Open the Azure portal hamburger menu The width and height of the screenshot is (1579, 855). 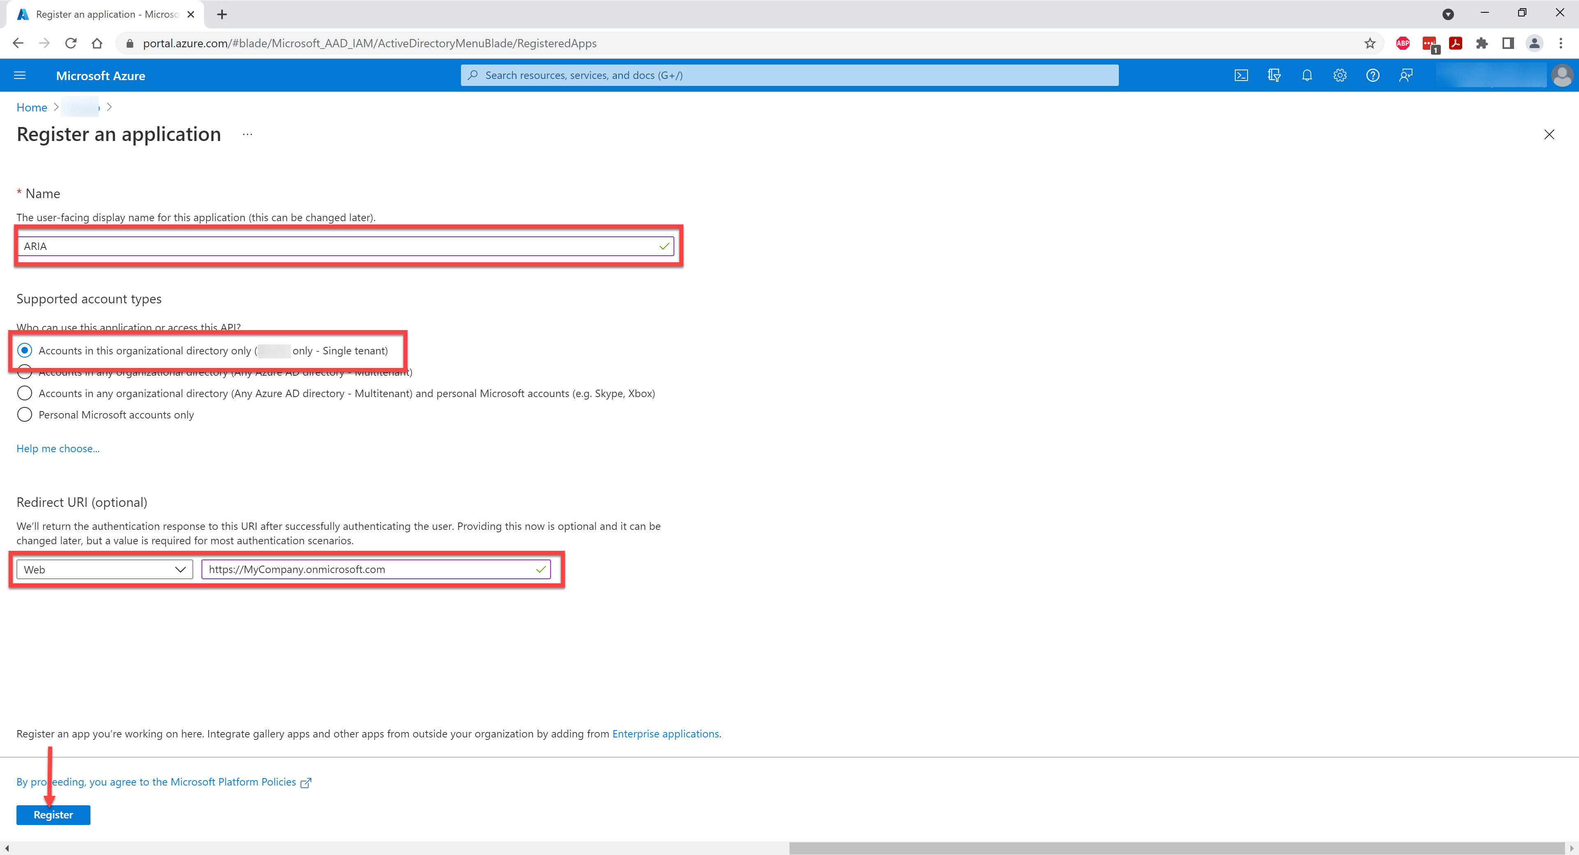(x=20, y=75)
